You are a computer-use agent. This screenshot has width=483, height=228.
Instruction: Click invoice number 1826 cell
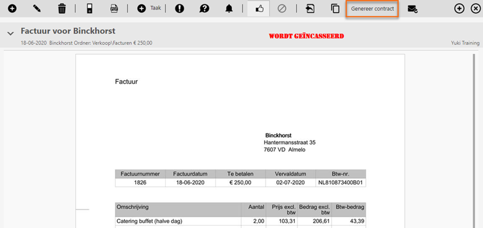tap(140, 182)
